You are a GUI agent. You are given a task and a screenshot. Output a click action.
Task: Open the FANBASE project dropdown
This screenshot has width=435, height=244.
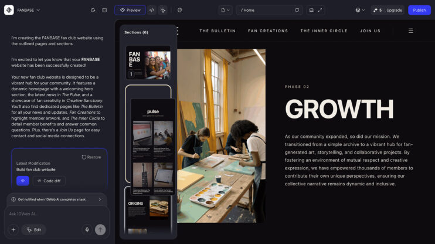point(29,10)
